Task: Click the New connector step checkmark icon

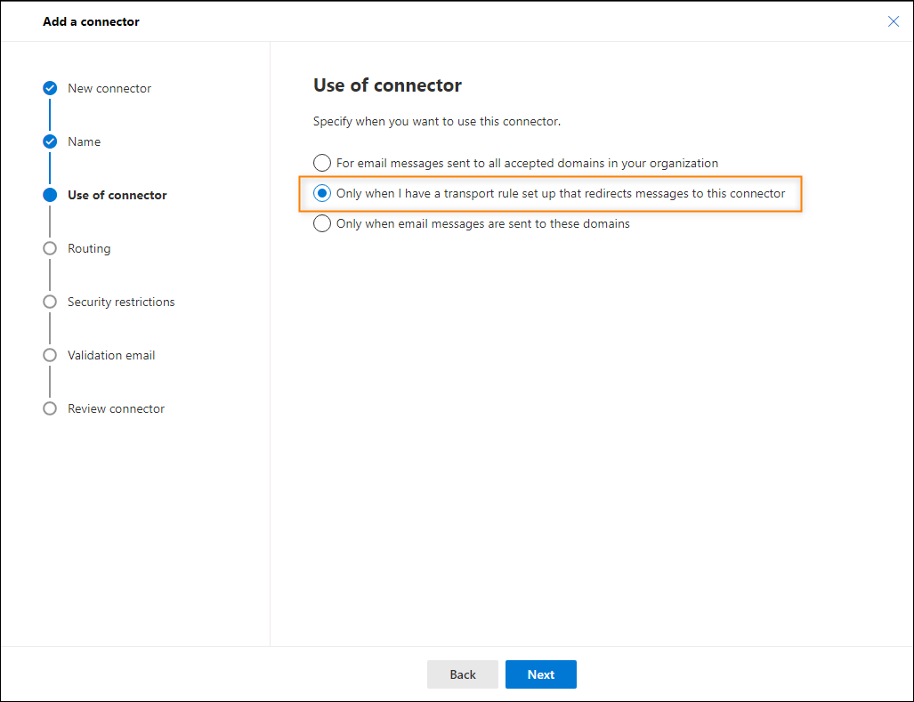Action: [50, 89]
